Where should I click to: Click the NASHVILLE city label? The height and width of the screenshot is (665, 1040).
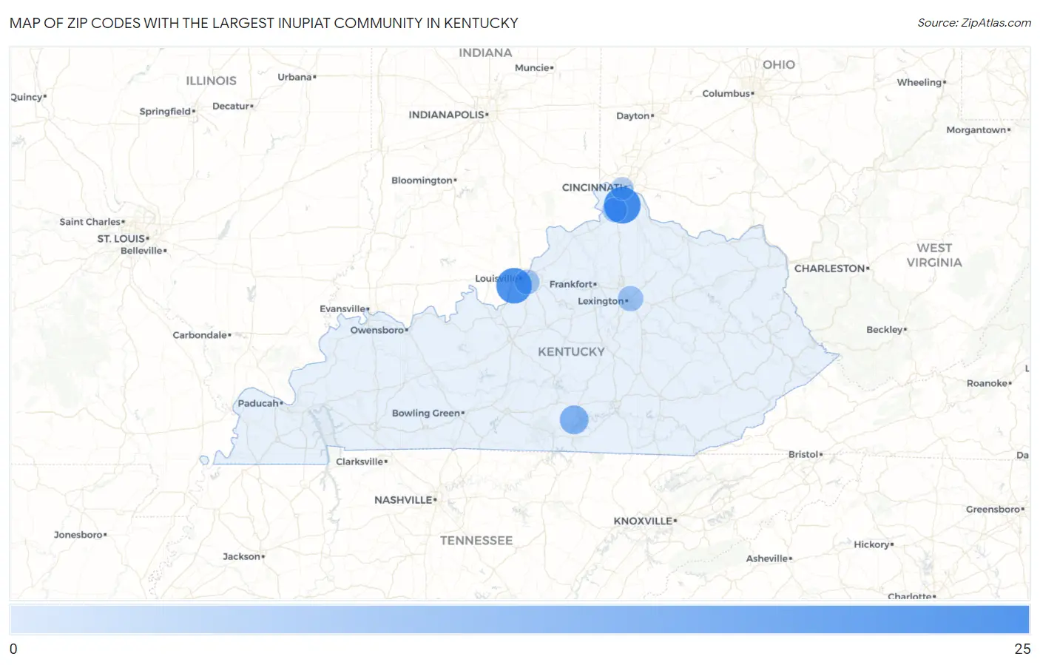point(403,500)
